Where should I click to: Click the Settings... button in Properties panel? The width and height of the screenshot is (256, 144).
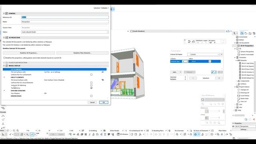tap(244, 129)
